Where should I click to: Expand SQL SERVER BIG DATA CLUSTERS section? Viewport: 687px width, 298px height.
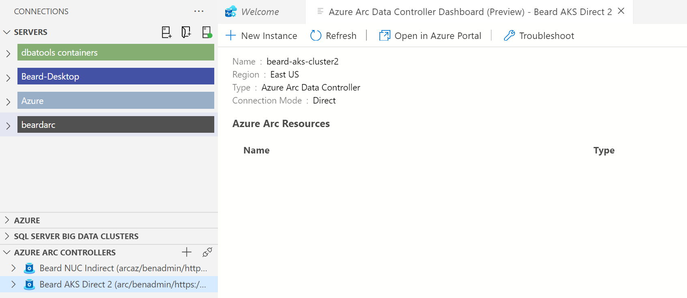(7, 236)
